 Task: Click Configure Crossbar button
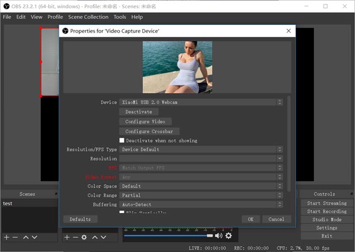(x=149, y=131)
